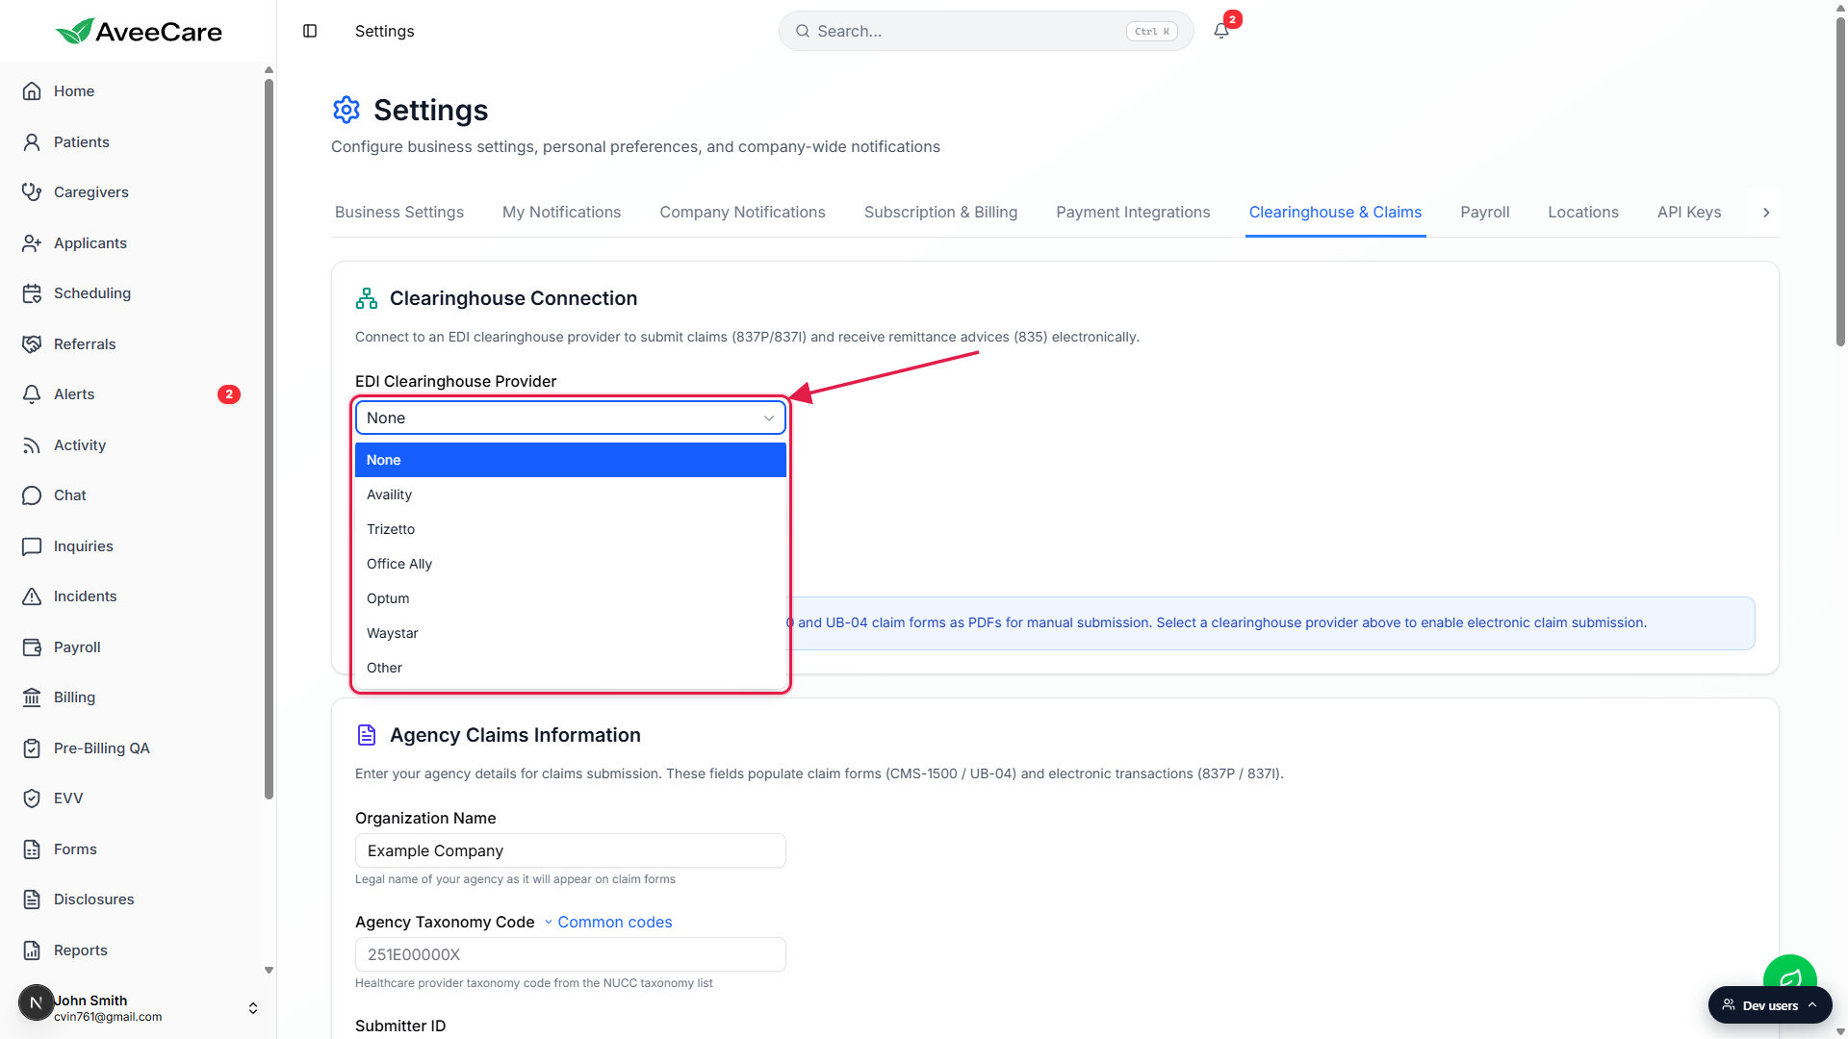Screen dimensions: 1848x1039
Task: Select Clearinghouse & Claims tab
Action: (x=1335, y=212)
